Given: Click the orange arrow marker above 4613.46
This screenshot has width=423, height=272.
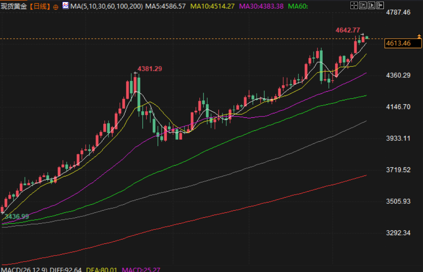Looking at the screenshot, I should (x=419, y=36).
